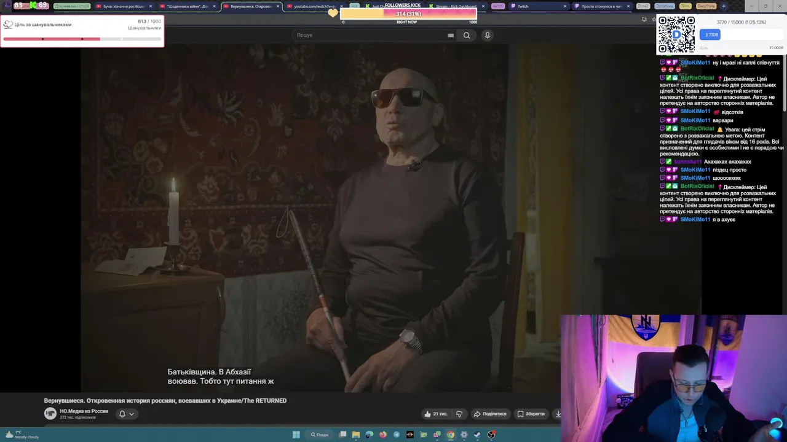The height and width of the screenshot is (442, 787).
Task: Click the video title Вернувшиеся
Action: tap(165, 400)
